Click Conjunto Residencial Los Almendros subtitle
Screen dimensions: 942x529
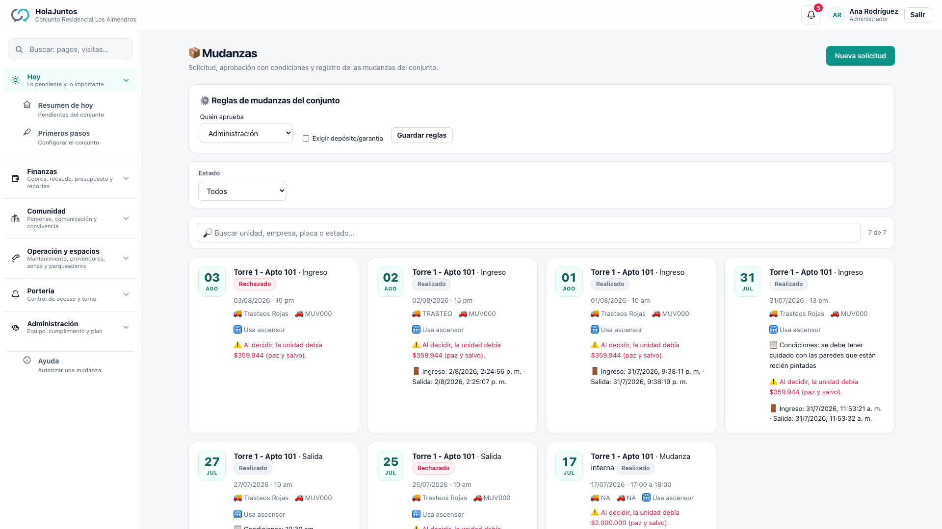coord(85,20)
